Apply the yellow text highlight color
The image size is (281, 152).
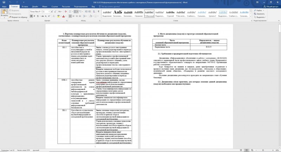point(58,16)
